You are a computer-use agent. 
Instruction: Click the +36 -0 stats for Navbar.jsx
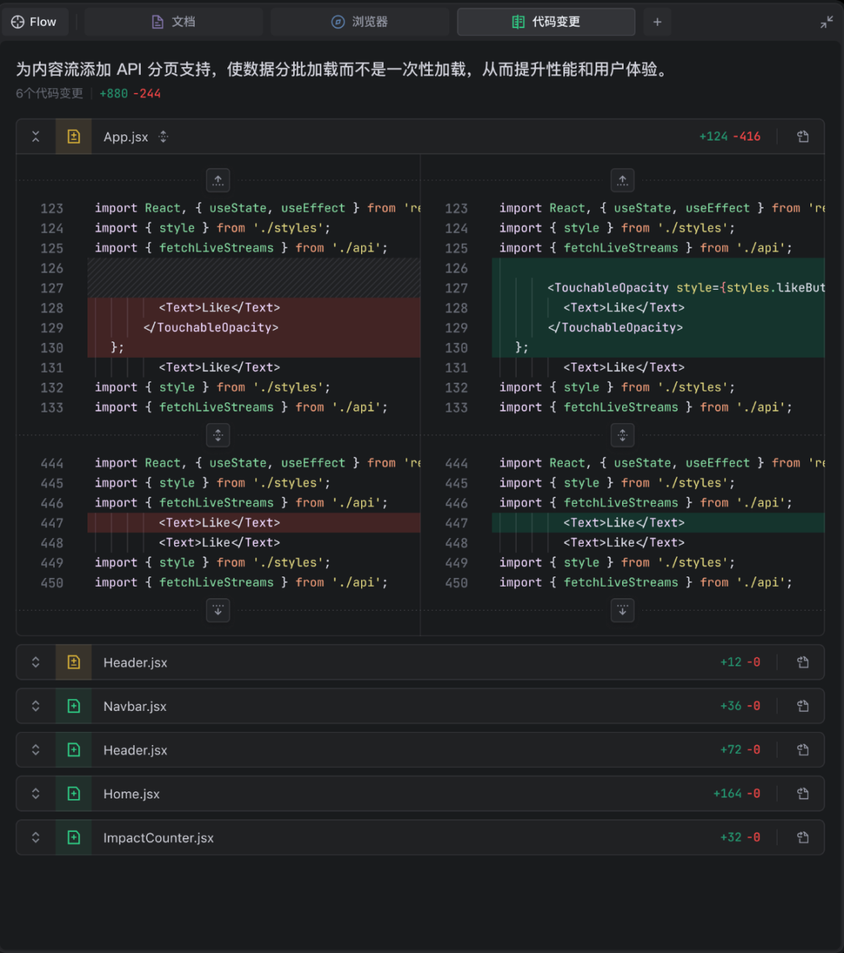tap(740, 706)
